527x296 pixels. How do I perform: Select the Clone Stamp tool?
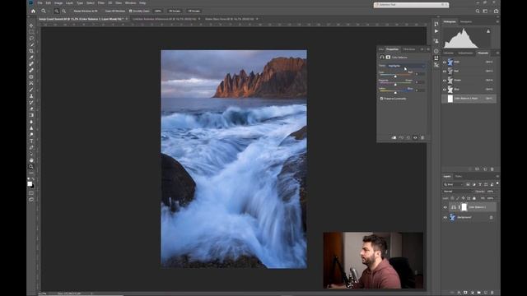click(x=31, y=96)
